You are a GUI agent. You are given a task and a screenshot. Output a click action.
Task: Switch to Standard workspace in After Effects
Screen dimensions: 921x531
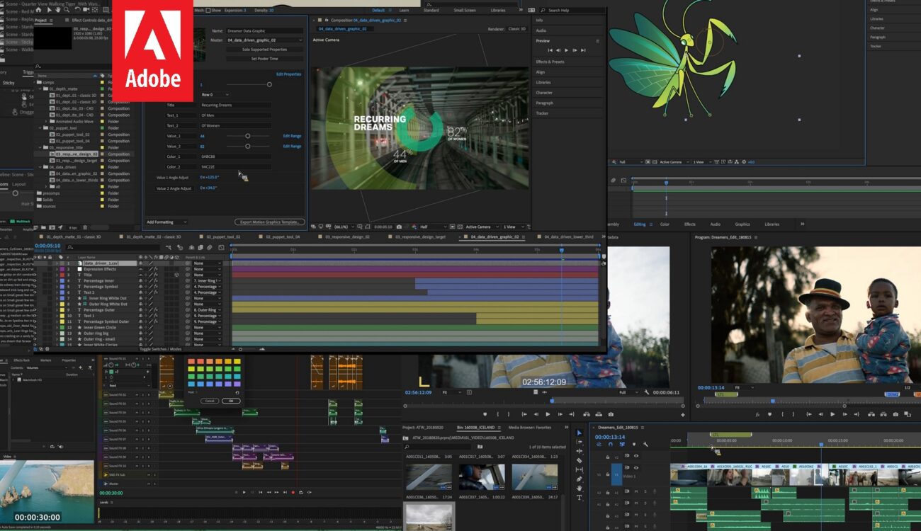point(431,11)
